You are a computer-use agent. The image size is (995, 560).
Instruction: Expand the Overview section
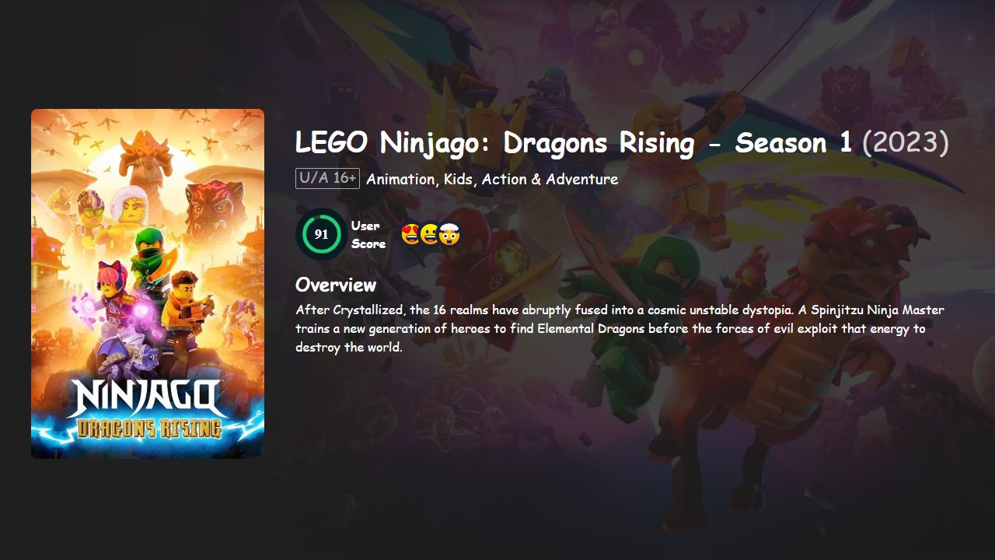point(334,285)
